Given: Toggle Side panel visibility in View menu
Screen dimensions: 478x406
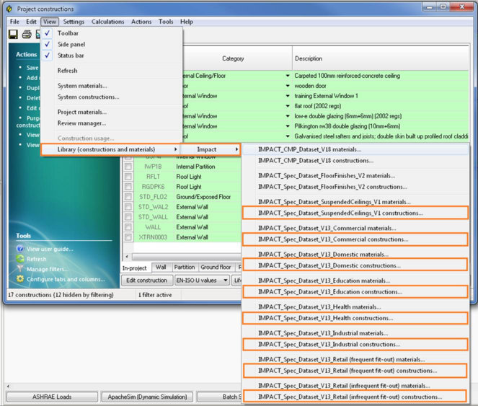Looking at the screenshot, I should 48,44.
